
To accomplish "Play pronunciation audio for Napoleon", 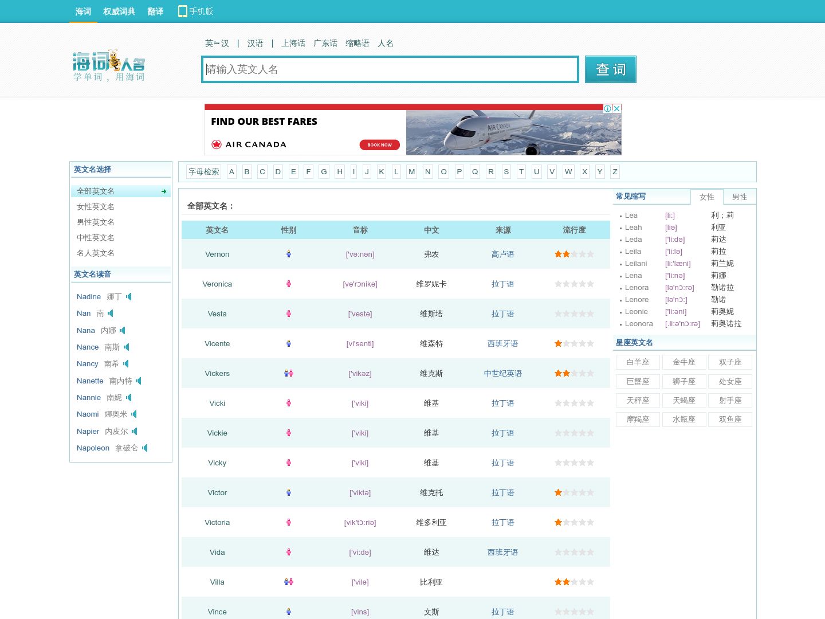I will pyautogui.click(x=145, y=448).
